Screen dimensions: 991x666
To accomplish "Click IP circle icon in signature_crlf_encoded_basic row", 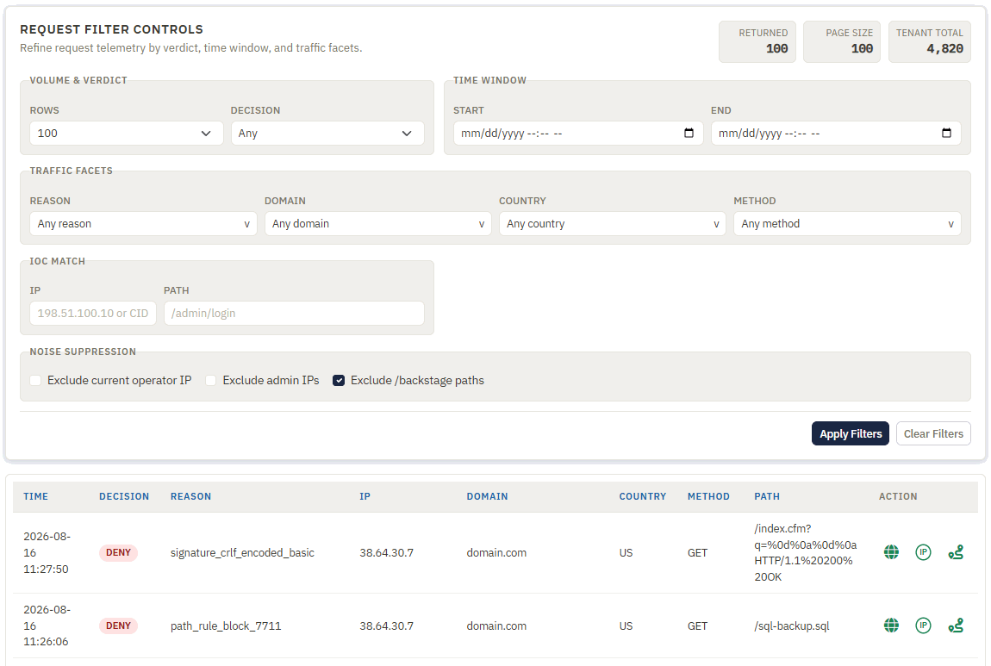I will pyautogui.click(x=924, y=552).
